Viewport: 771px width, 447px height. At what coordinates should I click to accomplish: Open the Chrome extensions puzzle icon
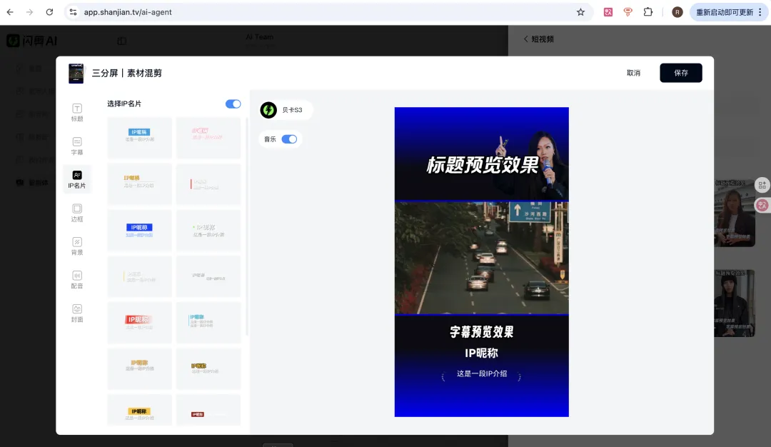(647, 11)
